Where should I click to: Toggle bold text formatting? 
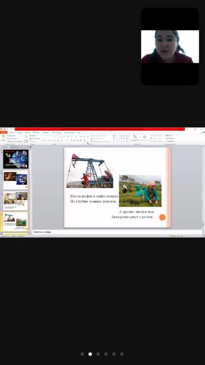43,141
